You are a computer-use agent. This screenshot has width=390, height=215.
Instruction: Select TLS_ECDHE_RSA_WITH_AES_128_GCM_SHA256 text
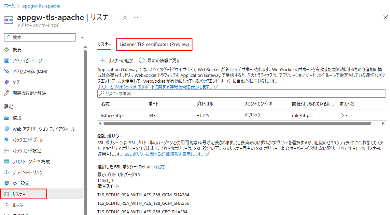pos(143,203)
